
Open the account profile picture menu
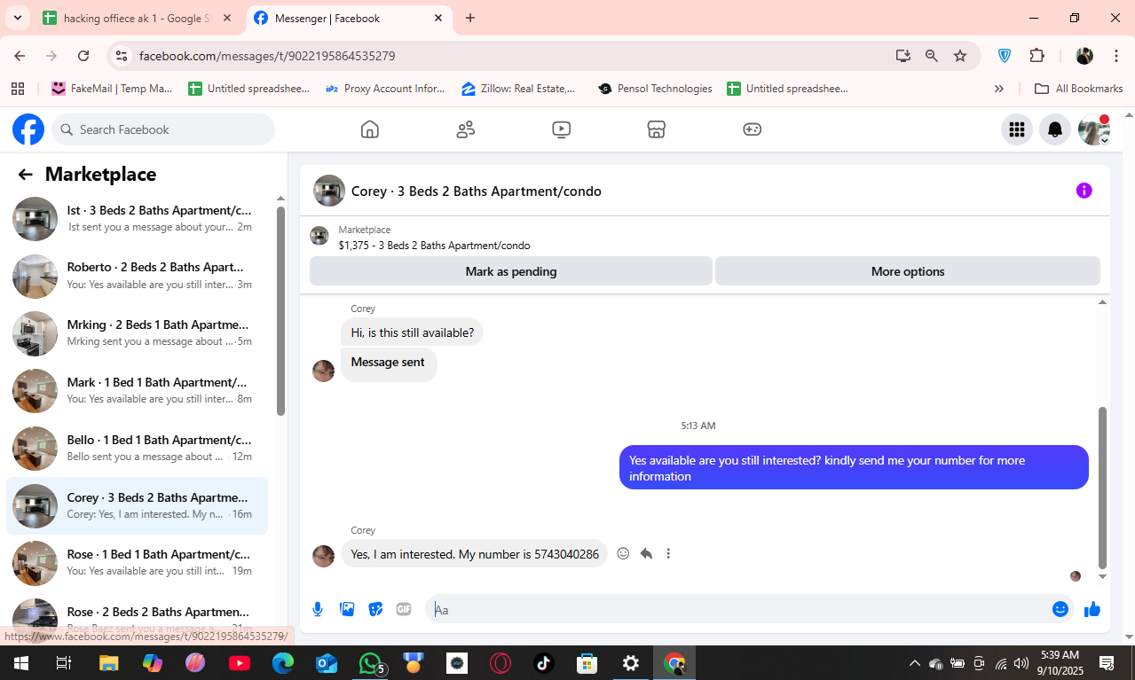point(1093,129)
